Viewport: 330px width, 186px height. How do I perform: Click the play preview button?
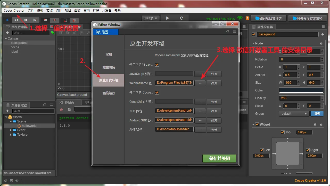click(x=168, y=18)
